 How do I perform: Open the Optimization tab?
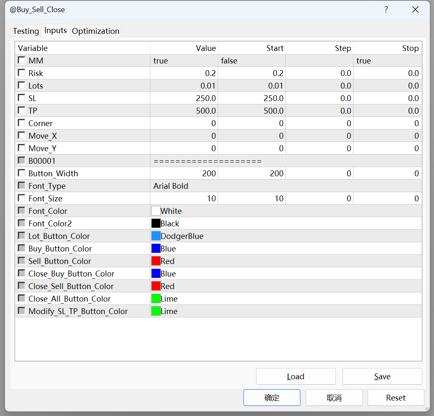(96, 31)
